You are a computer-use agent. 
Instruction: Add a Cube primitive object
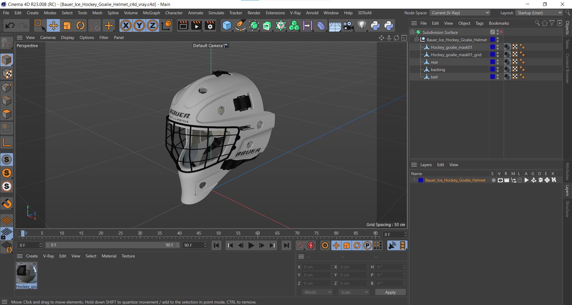(x=227, y=26)
